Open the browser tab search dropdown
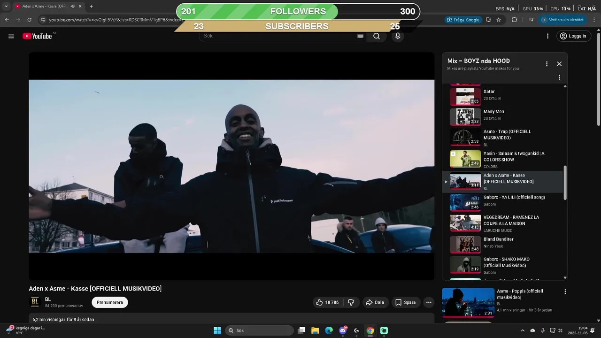 6,6
